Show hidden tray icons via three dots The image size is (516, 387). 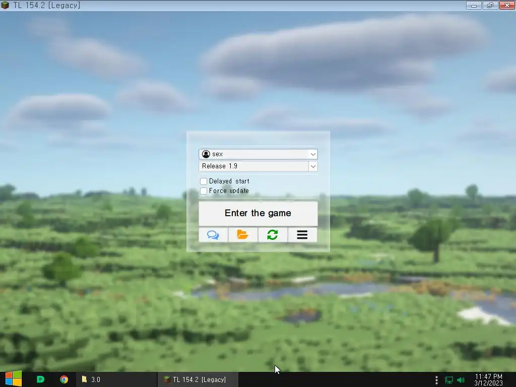pyautogui.click(x=436, y=380)
